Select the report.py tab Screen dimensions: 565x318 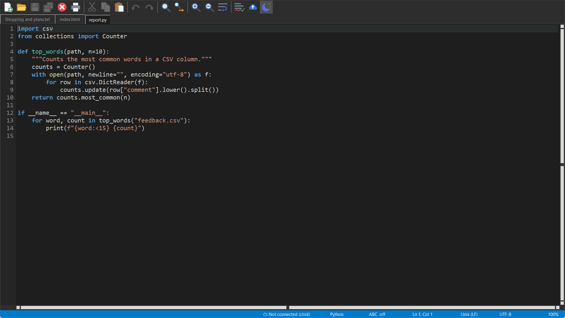tap(98, 20)
